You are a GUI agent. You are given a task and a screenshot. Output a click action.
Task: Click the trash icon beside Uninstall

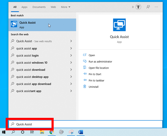click(85, 87)
